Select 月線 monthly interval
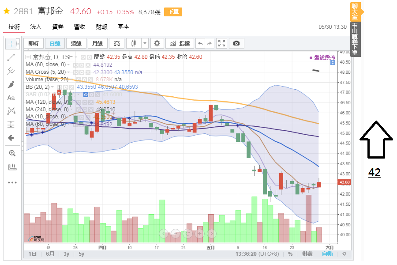The width and height of the screenshot is (397, 265). point(97,43)
